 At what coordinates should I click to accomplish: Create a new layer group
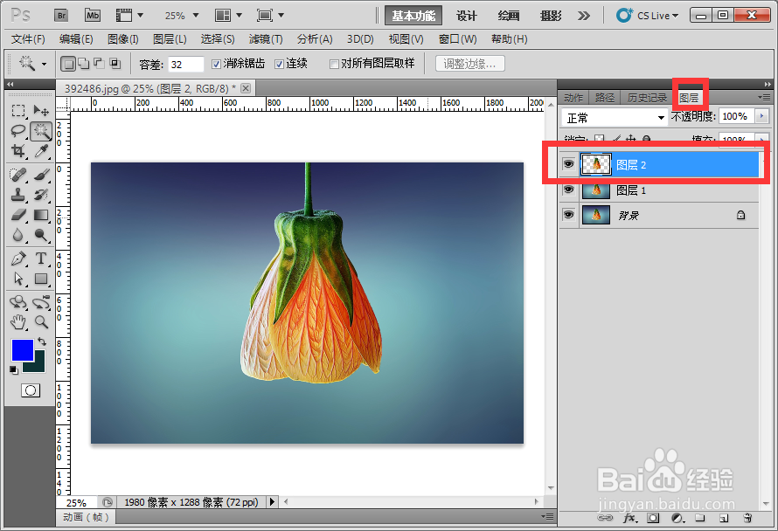tap(699, 518)
